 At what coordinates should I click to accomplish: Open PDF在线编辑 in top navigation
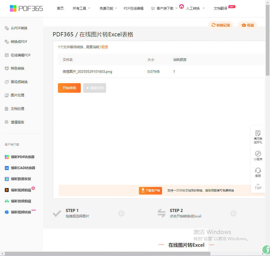coord(133,8)
